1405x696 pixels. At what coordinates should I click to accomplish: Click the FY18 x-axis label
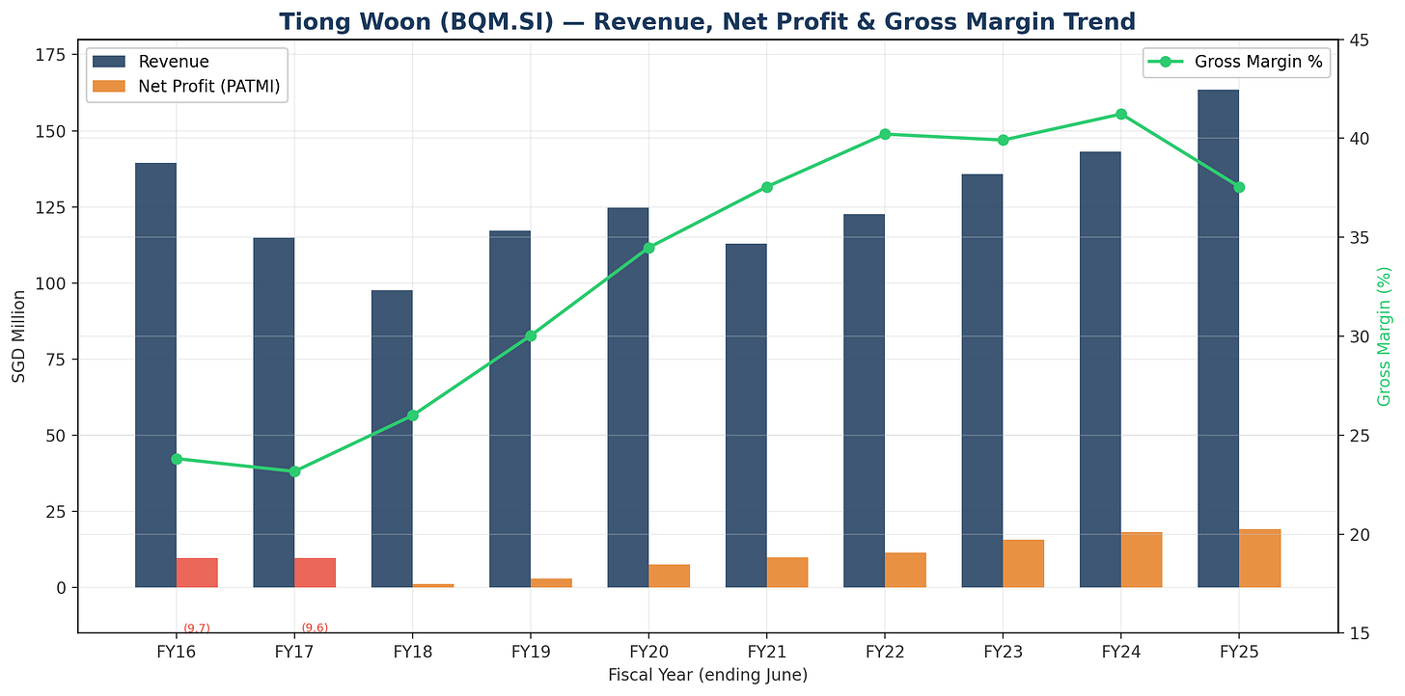[412, 651]
